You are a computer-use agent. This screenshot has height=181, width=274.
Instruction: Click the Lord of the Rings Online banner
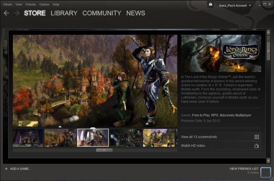(x=221, y=52)
